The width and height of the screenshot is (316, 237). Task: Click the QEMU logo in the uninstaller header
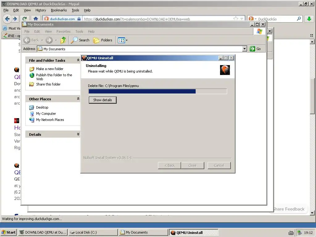click(x=225, y=70)
